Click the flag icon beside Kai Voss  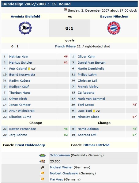[x=42, y=179]
